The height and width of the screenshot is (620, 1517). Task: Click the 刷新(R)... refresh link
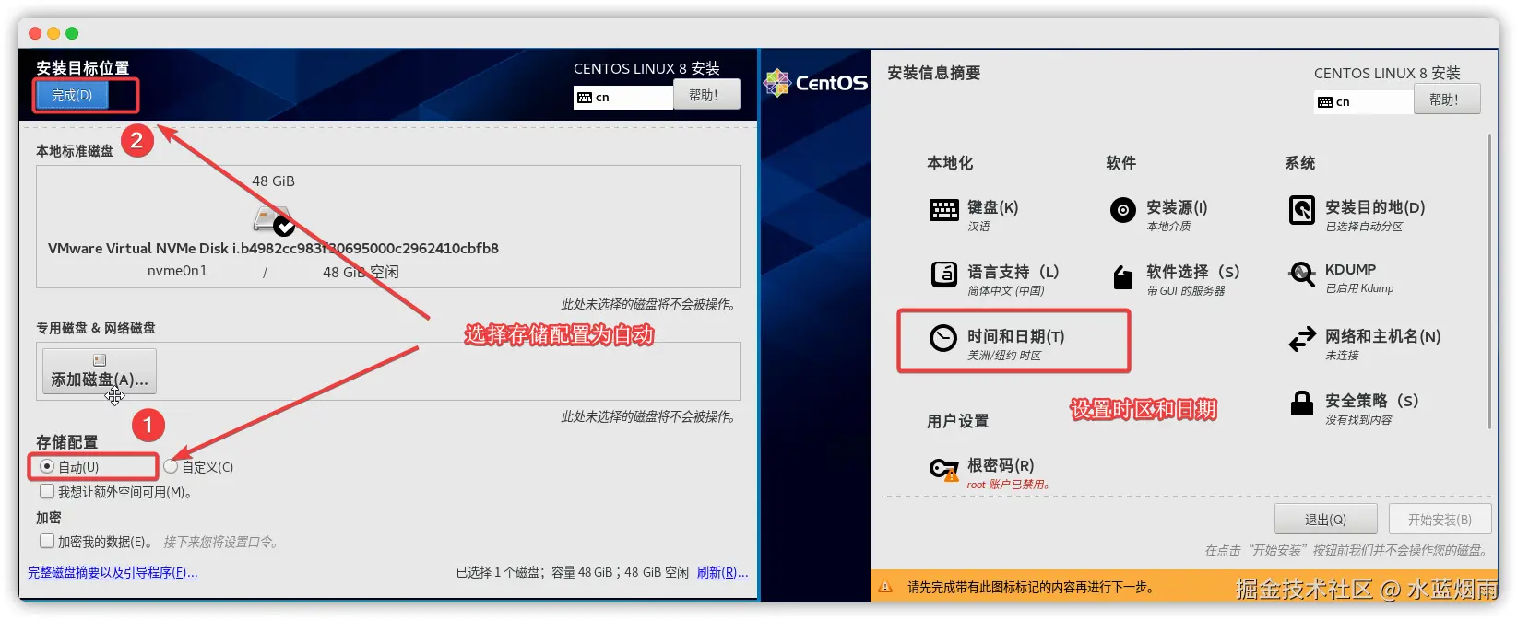tap(722, 572)
